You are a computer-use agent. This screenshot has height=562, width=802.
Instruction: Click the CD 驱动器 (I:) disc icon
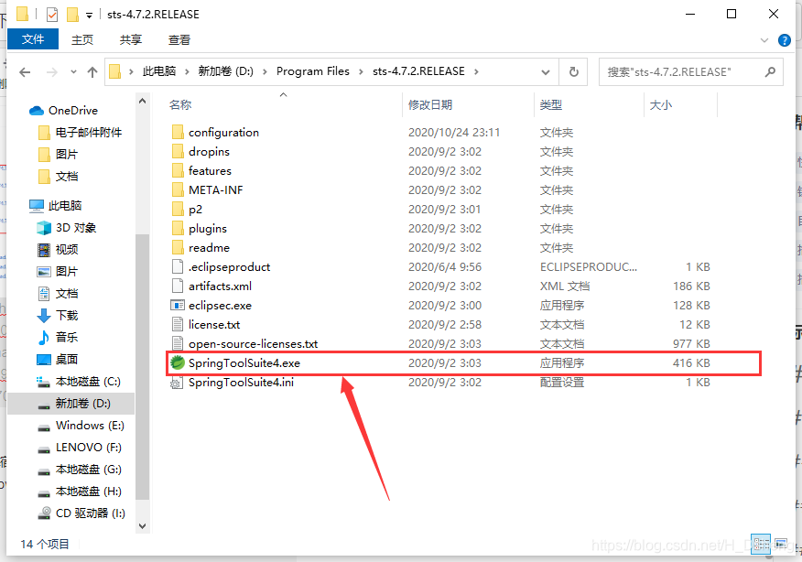tap(45, 513)
